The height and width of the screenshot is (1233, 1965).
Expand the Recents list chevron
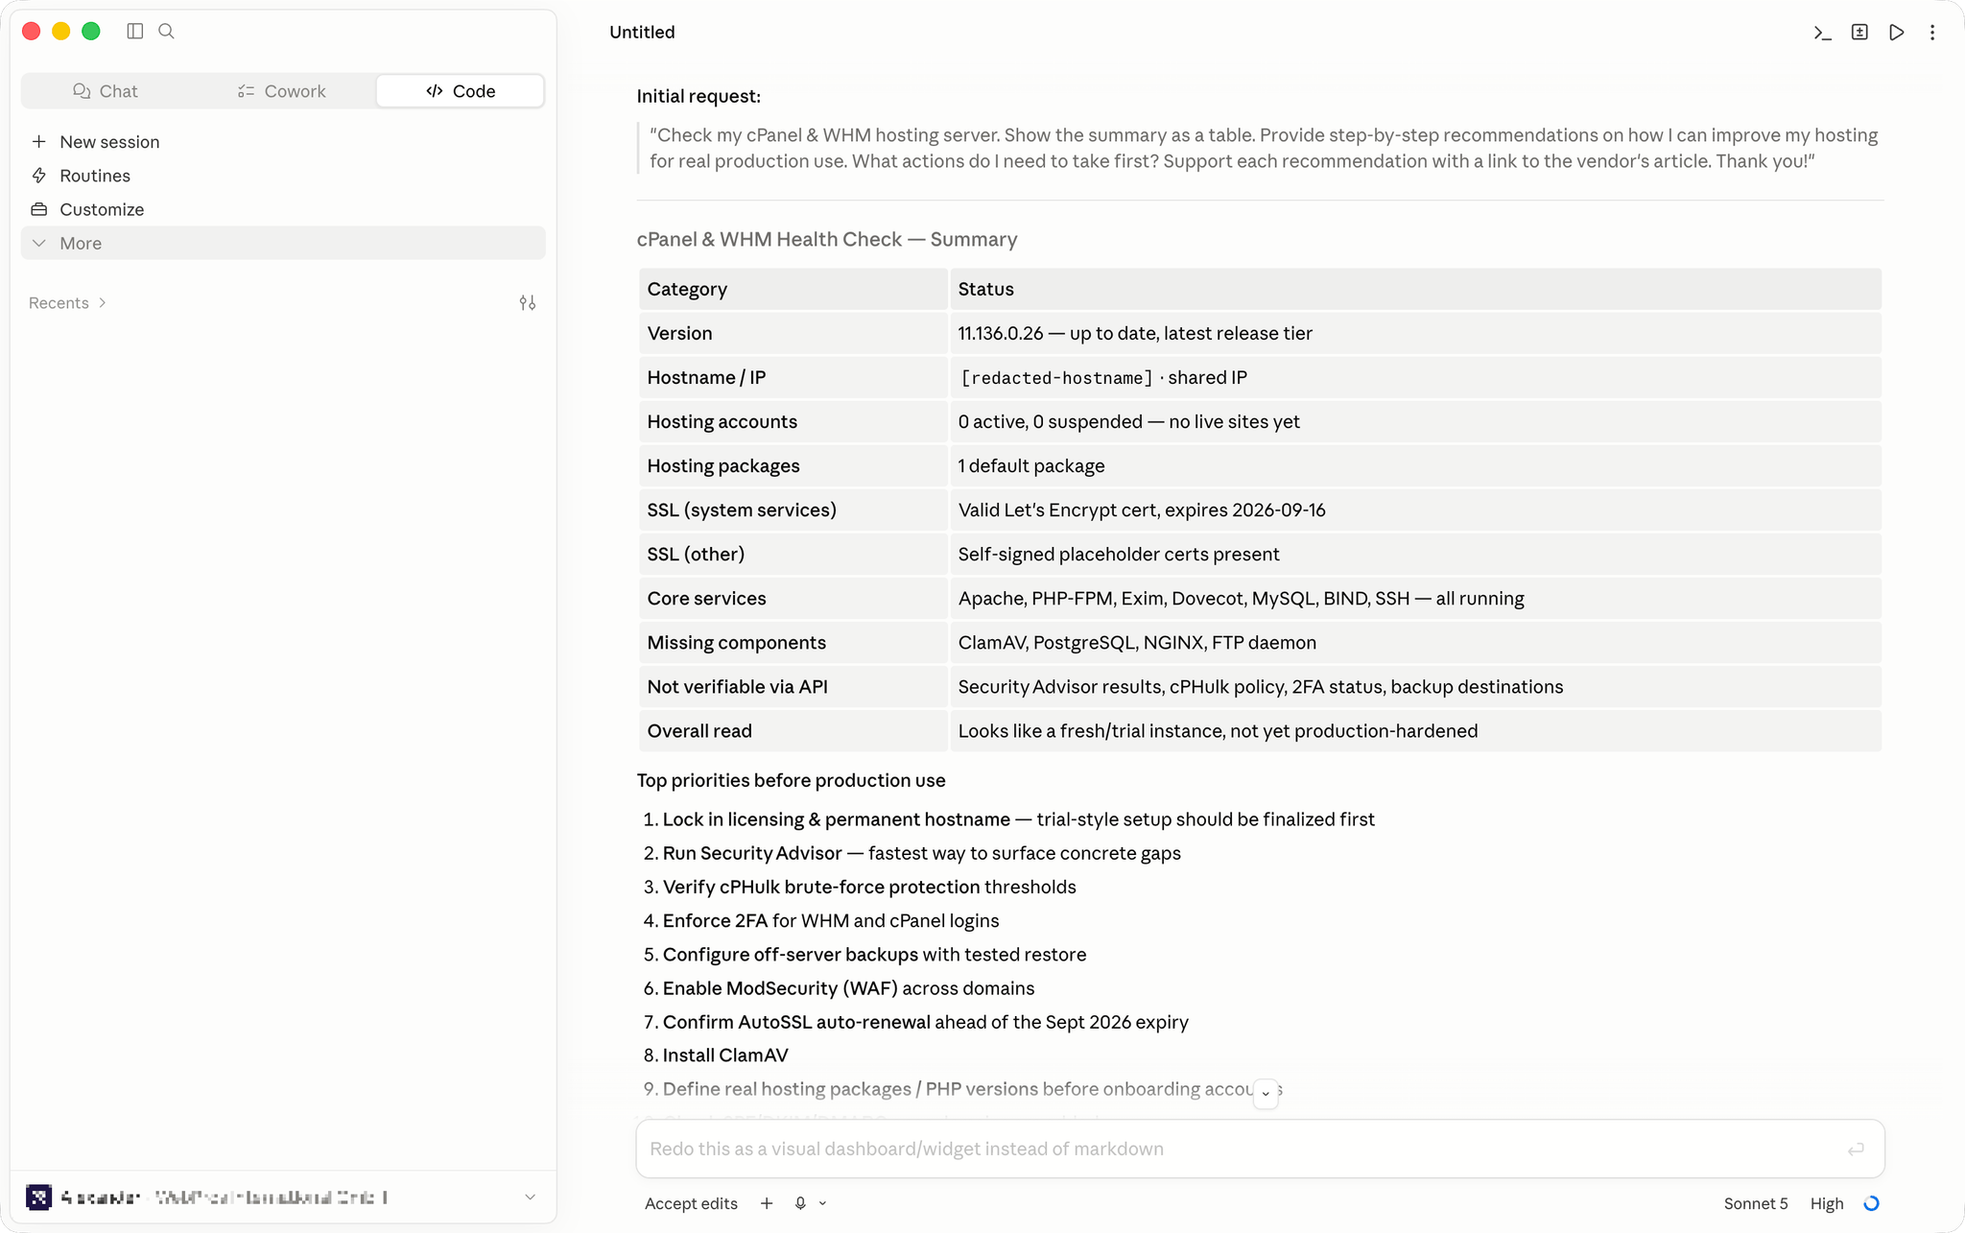pos(103,303)
